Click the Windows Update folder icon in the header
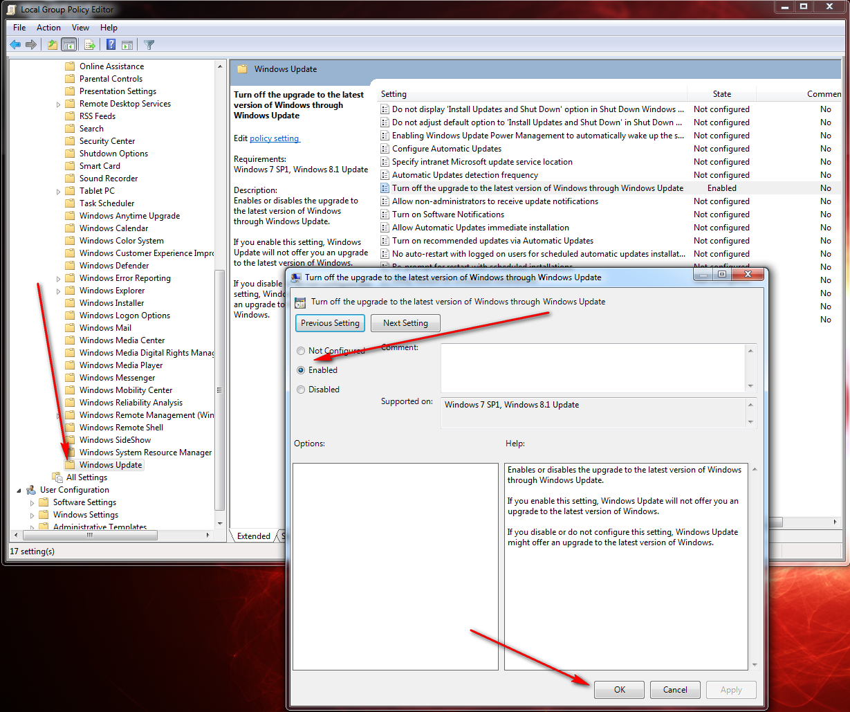The width and height of the screenshot is (850, 712). click(x=242, y=69)
